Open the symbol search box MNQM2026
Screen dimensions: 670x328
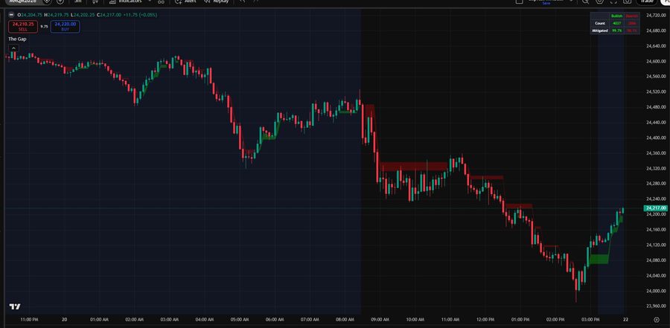click(x=24, y=1)
